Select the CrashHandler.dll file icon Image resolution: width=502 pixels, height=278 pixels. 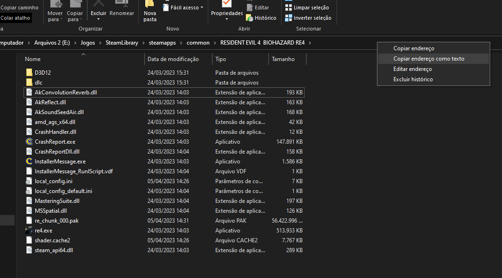click(x=29, y=132)
